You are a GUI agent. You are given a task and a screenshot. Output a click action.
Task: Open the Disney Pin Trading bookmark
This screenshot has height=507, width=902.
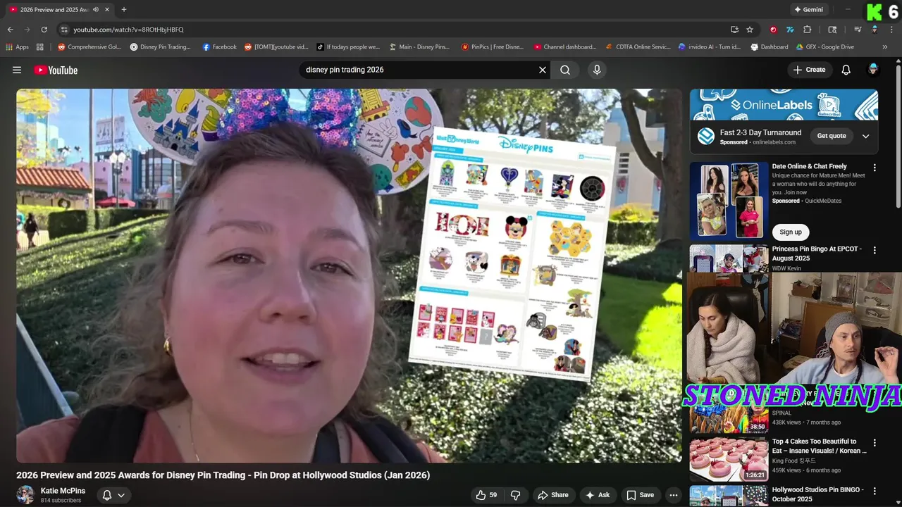[161, 47]
